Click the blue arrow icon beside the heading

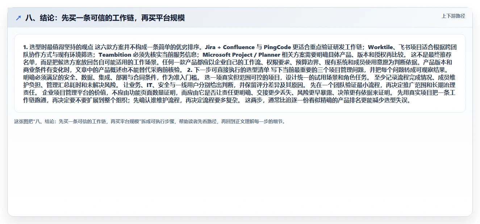tap(18, 18)
